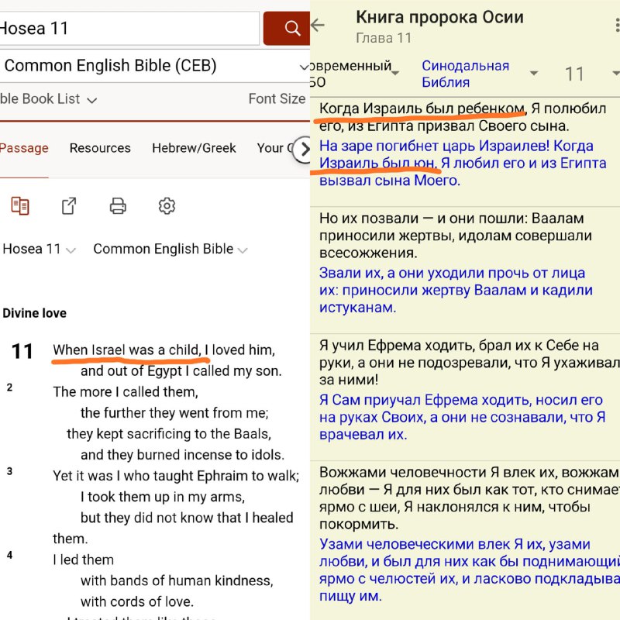620x620 pixels.
Task: Open page settings gear icon
Action: pyautogui.click(x=167, y=206)
